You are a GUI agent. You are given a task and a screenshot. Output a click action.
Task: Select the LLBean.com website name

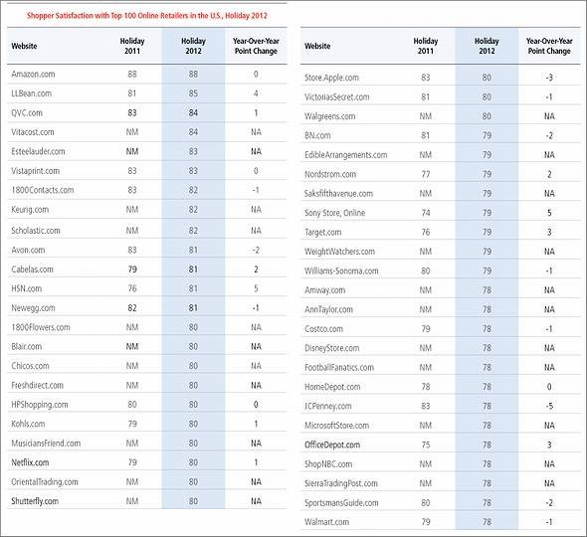(x=32, y=93)
